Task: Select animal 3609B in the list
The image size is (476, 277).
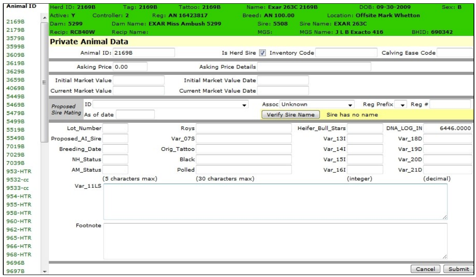Action: click(x=15, y=55)
